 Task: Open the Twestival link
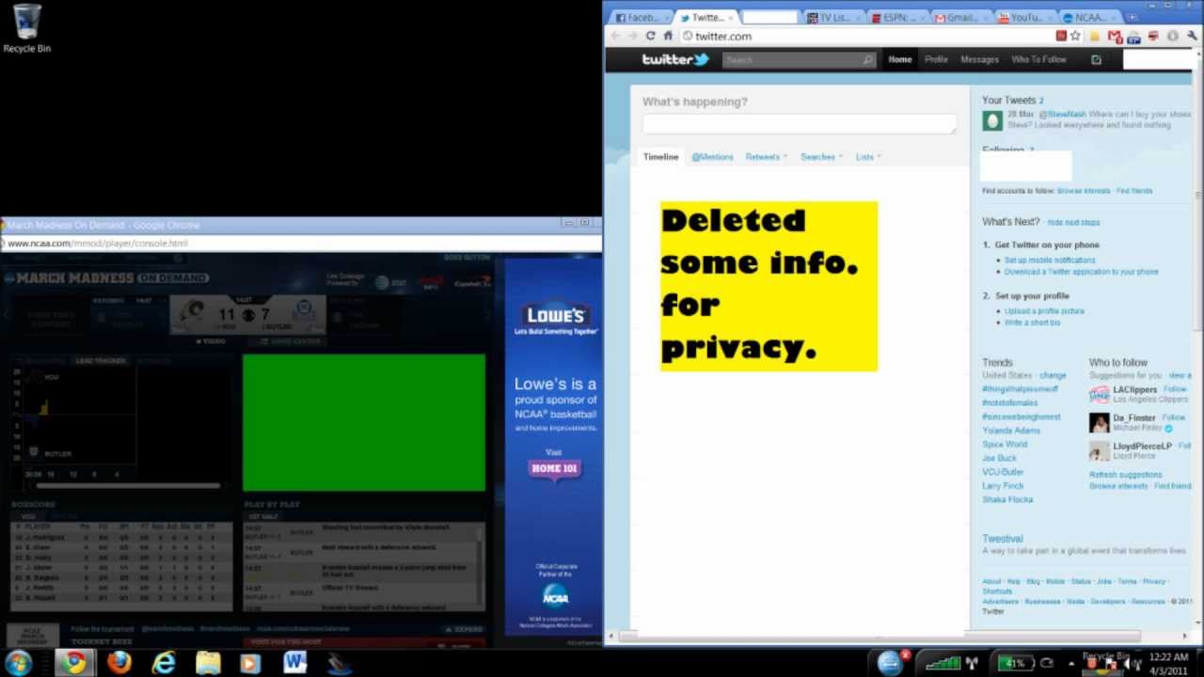[1003, 539]
